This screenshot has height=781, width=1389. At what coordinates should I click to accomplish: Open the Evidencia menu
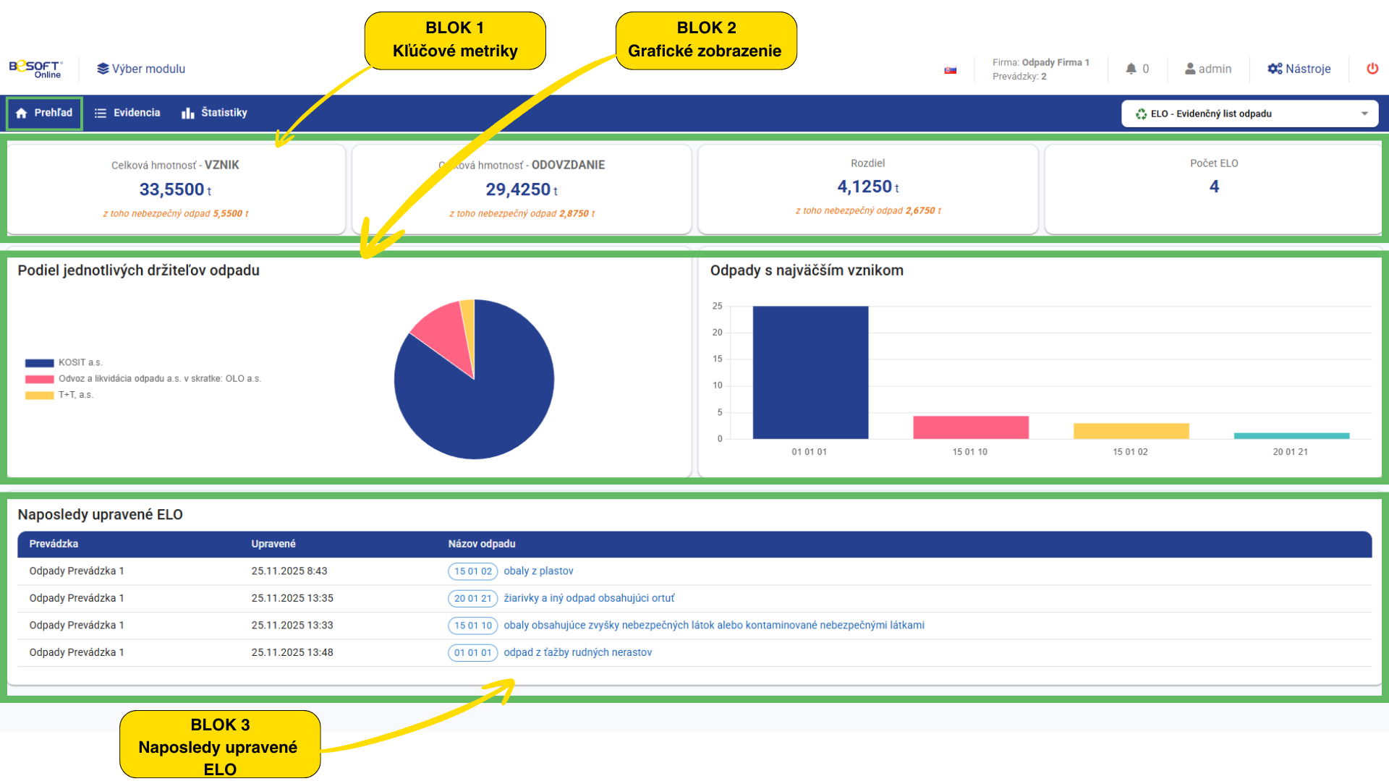click(127, 113)
